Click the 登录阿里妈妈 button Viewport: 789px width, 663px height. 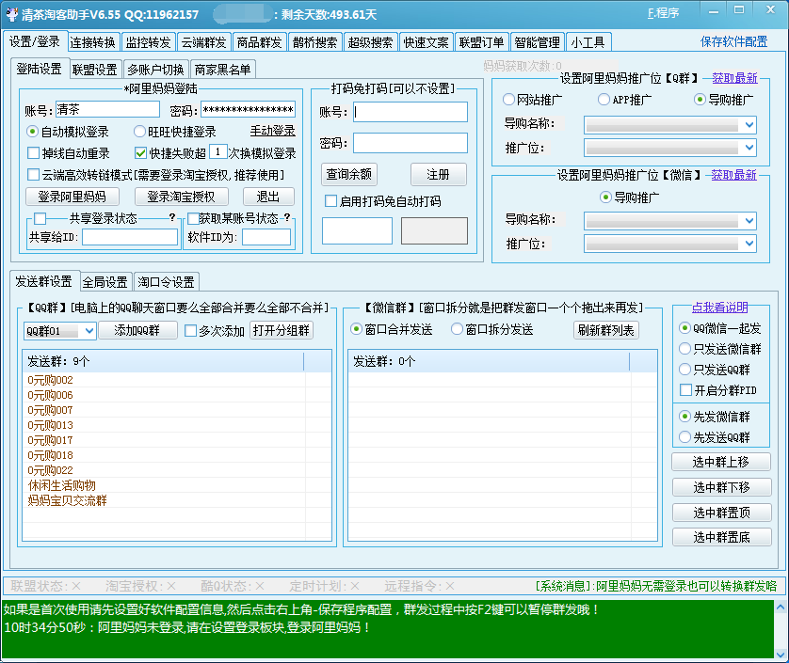72,197
